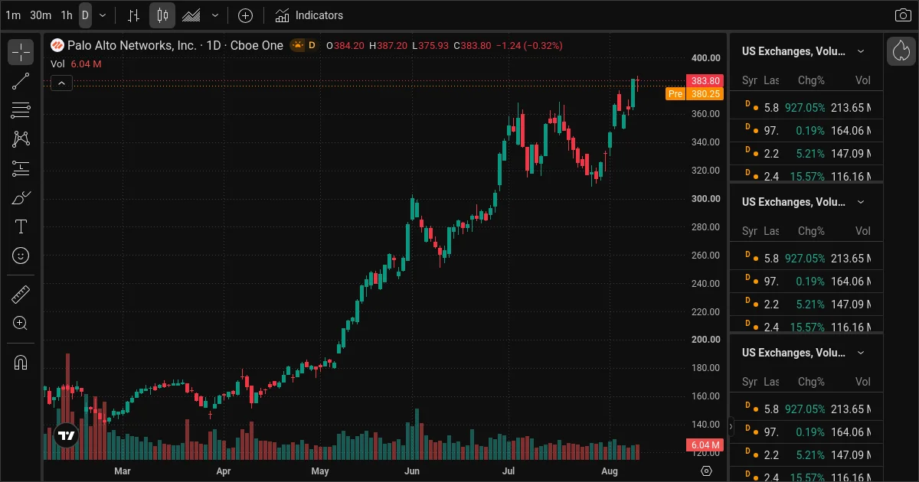
Task: Switch chart style to Bars
Action: [134, 15]
